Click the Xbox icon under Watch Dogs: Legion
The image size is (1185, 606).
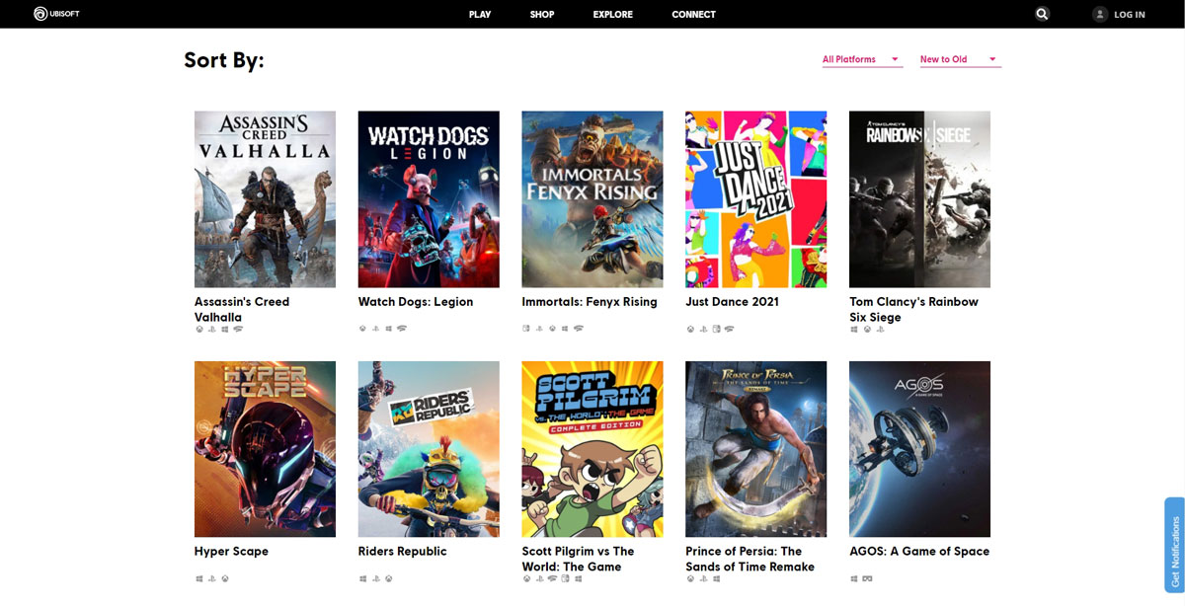[362, 329]
